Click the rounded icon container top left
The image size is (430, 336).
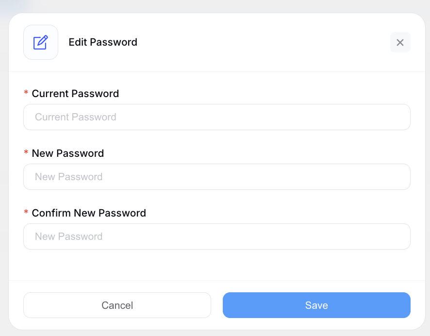coord(41,42)
